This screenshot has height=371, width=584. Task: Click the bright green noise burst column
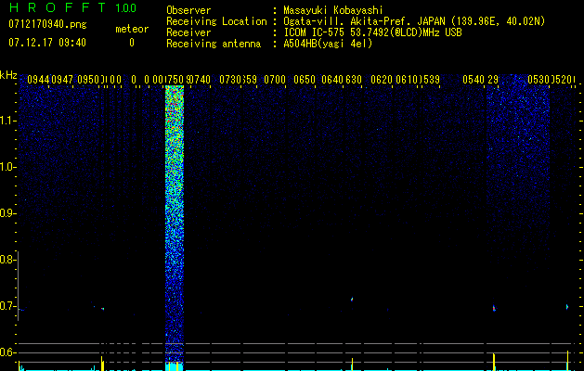[x=175, y=224]
